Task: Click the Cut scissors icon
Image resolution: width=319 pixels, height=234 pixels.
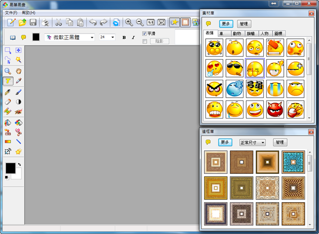Action: point(58,22)
